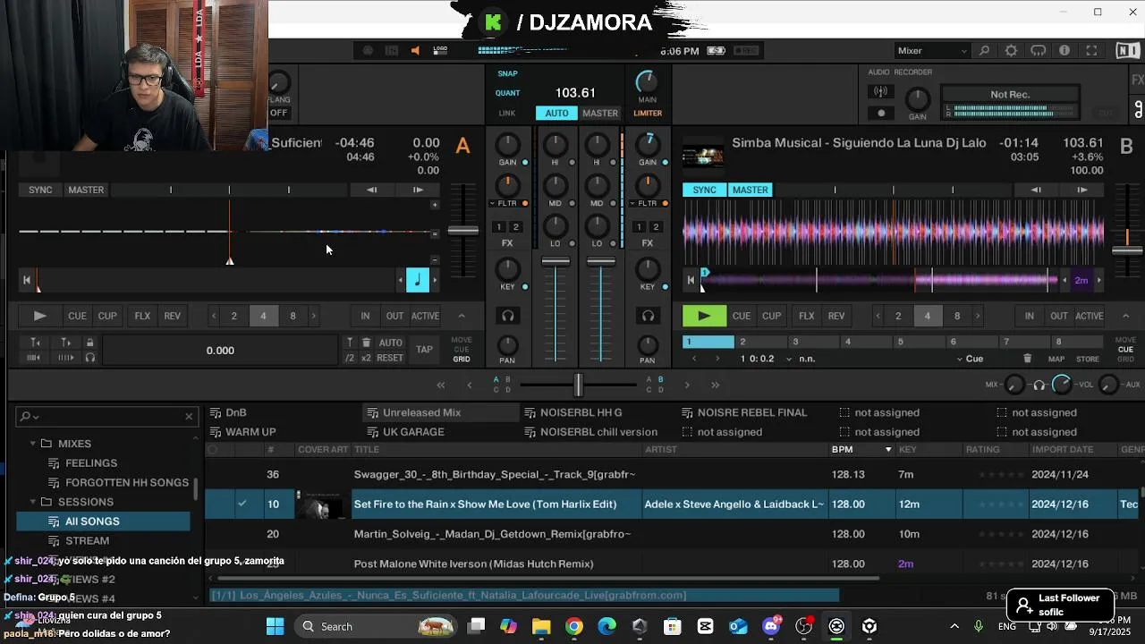Viewport: 1145px width, 644px height.
Task: Toggle QUANT quantize mode
Action: 507,93
